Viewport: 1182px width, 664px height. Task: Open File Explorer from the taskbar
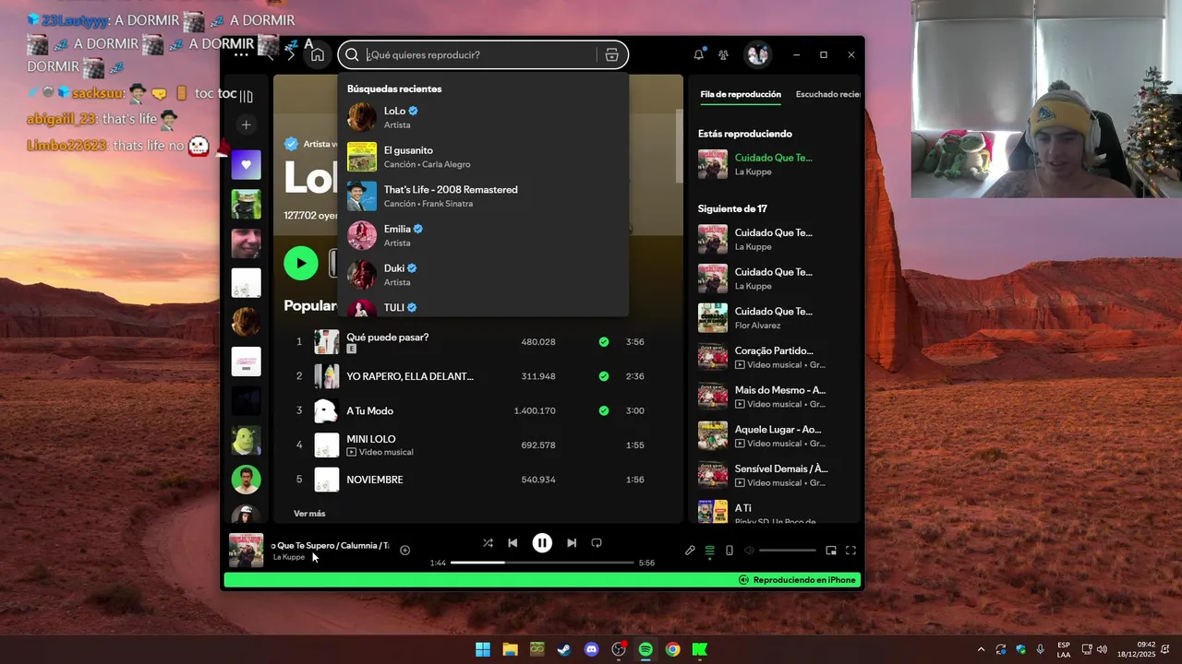510,649
